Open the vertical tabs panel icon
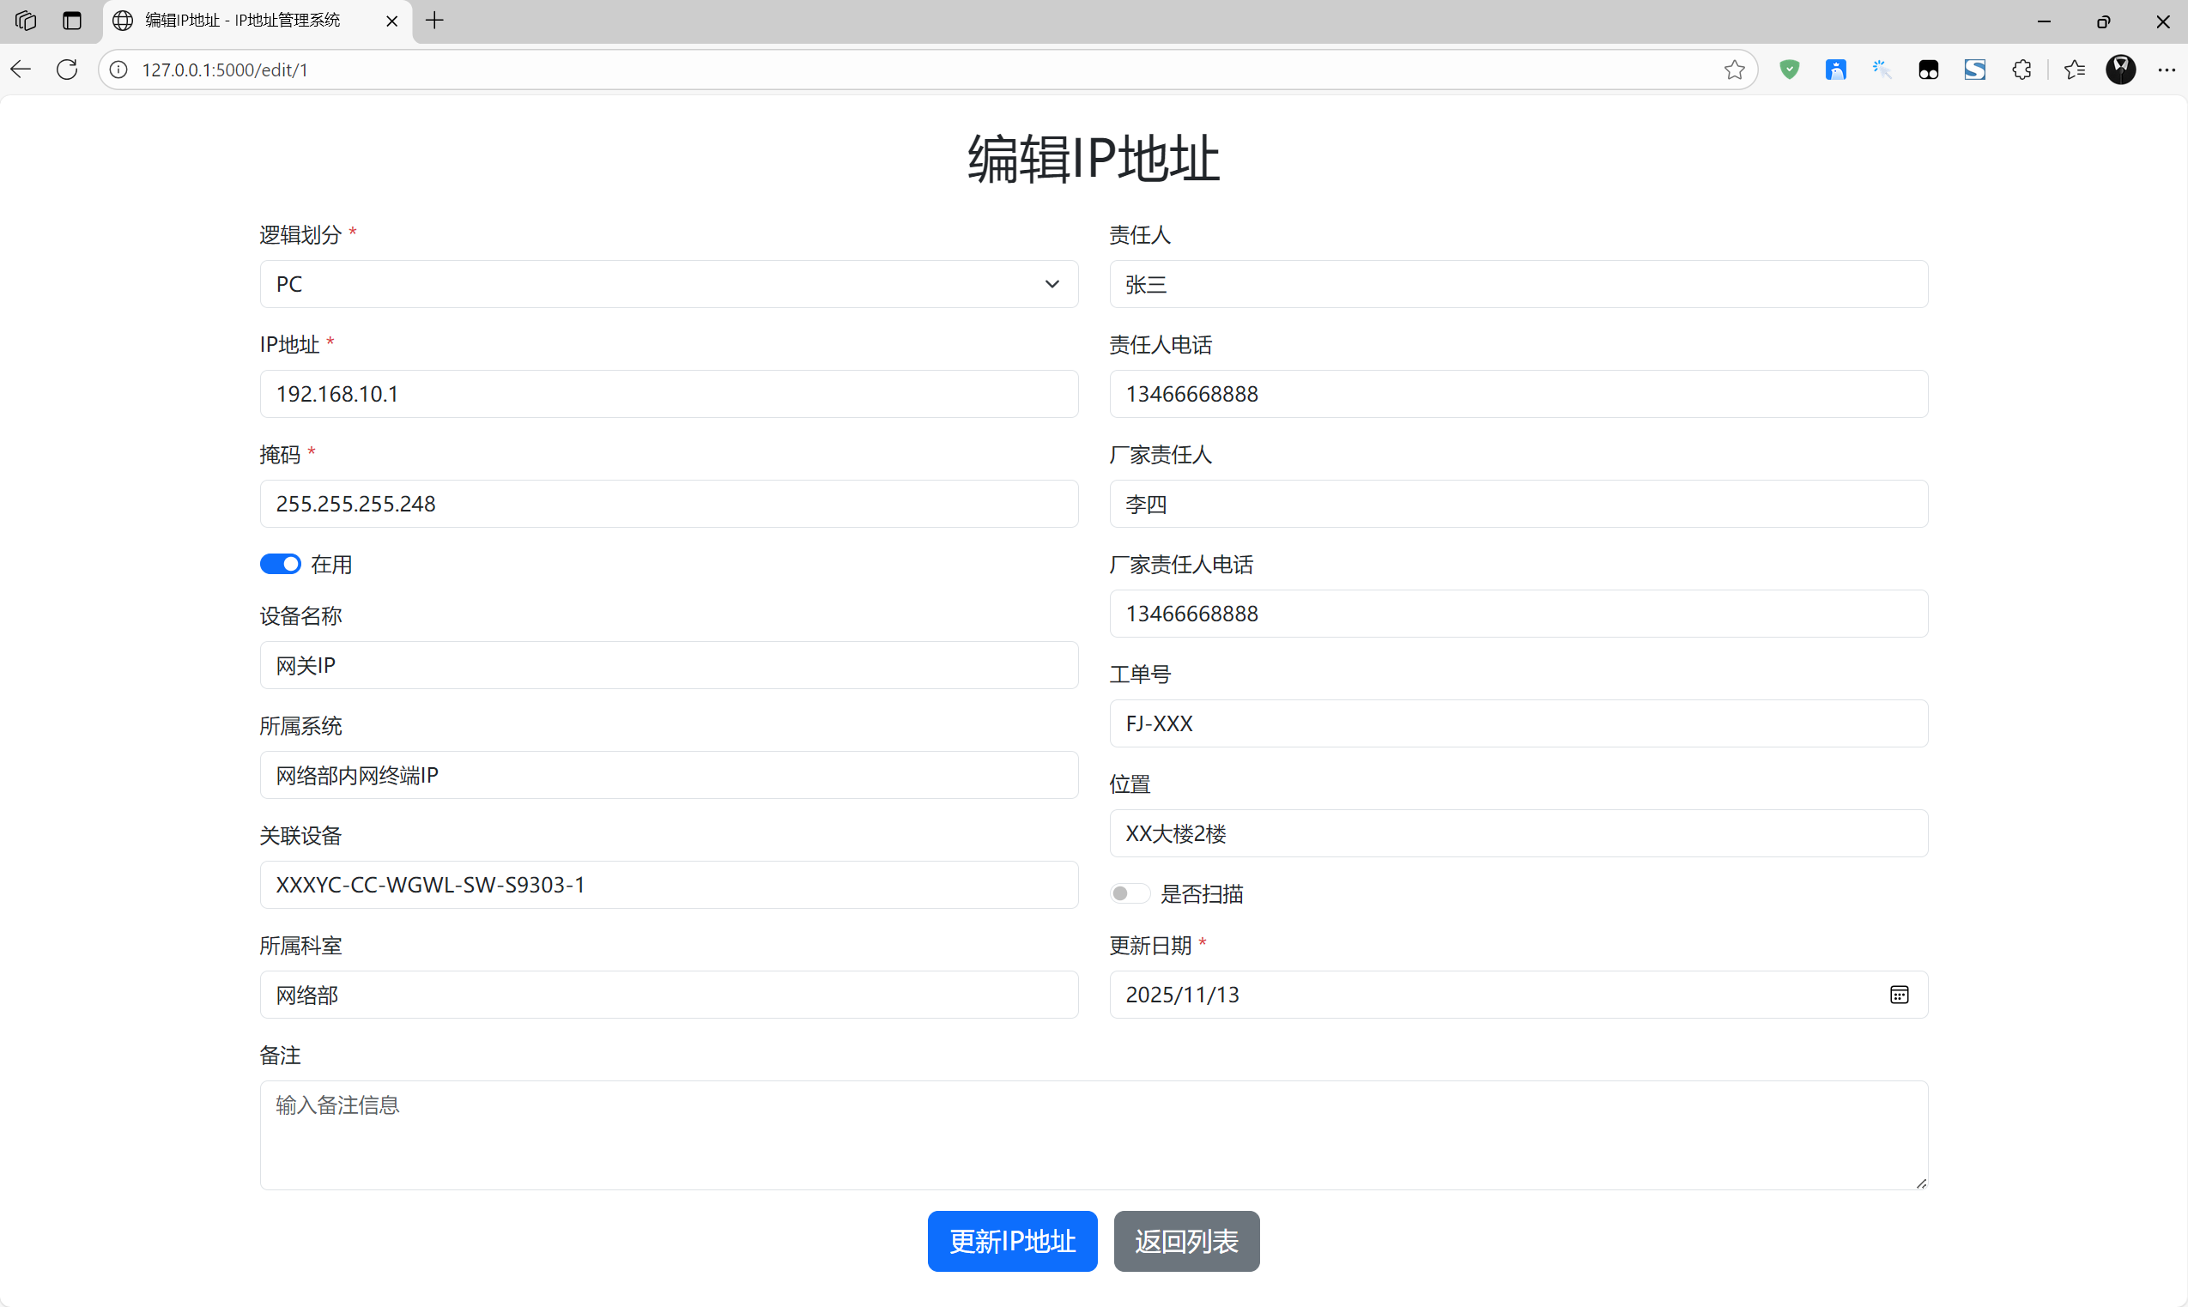The height and width of the screenshot is (1307, 2188). pos(71,21)
